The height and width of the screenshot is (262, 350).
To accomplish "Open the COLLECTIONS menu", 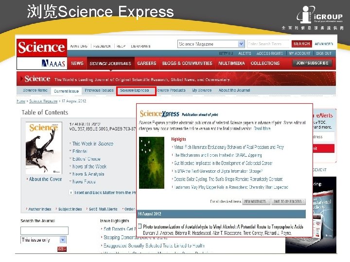I will click(265, 63).
